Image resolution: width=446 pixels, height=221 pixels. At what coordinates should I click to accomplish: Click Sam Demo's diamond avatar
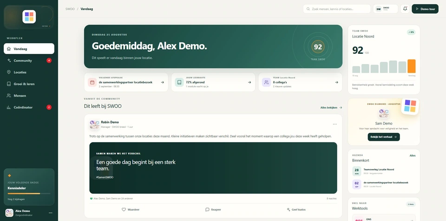pyautogui.click(x=384, y=113)
